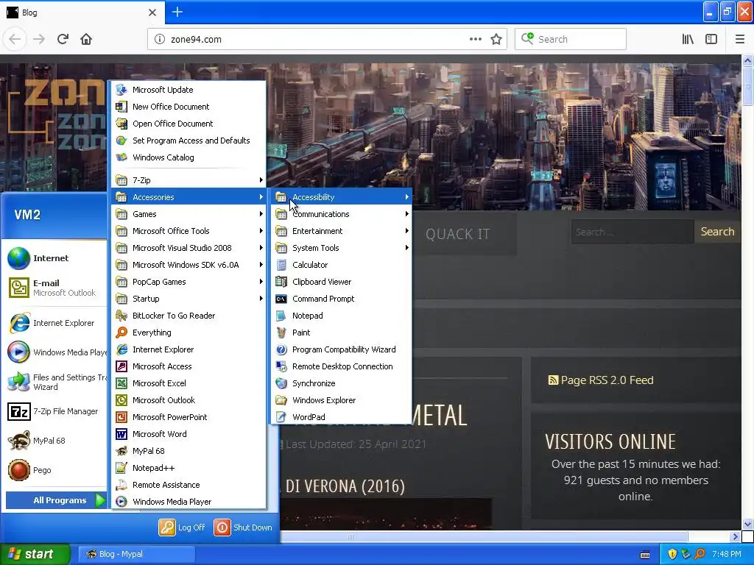The height and width of the screenshot is (565, 754).
Task: Open a new browser tab
Action: (177, 12)
